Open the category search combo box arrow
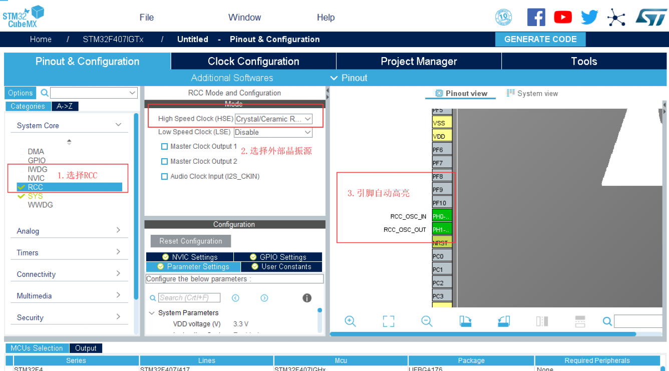The image size is (669, 371). coord(132,93)
